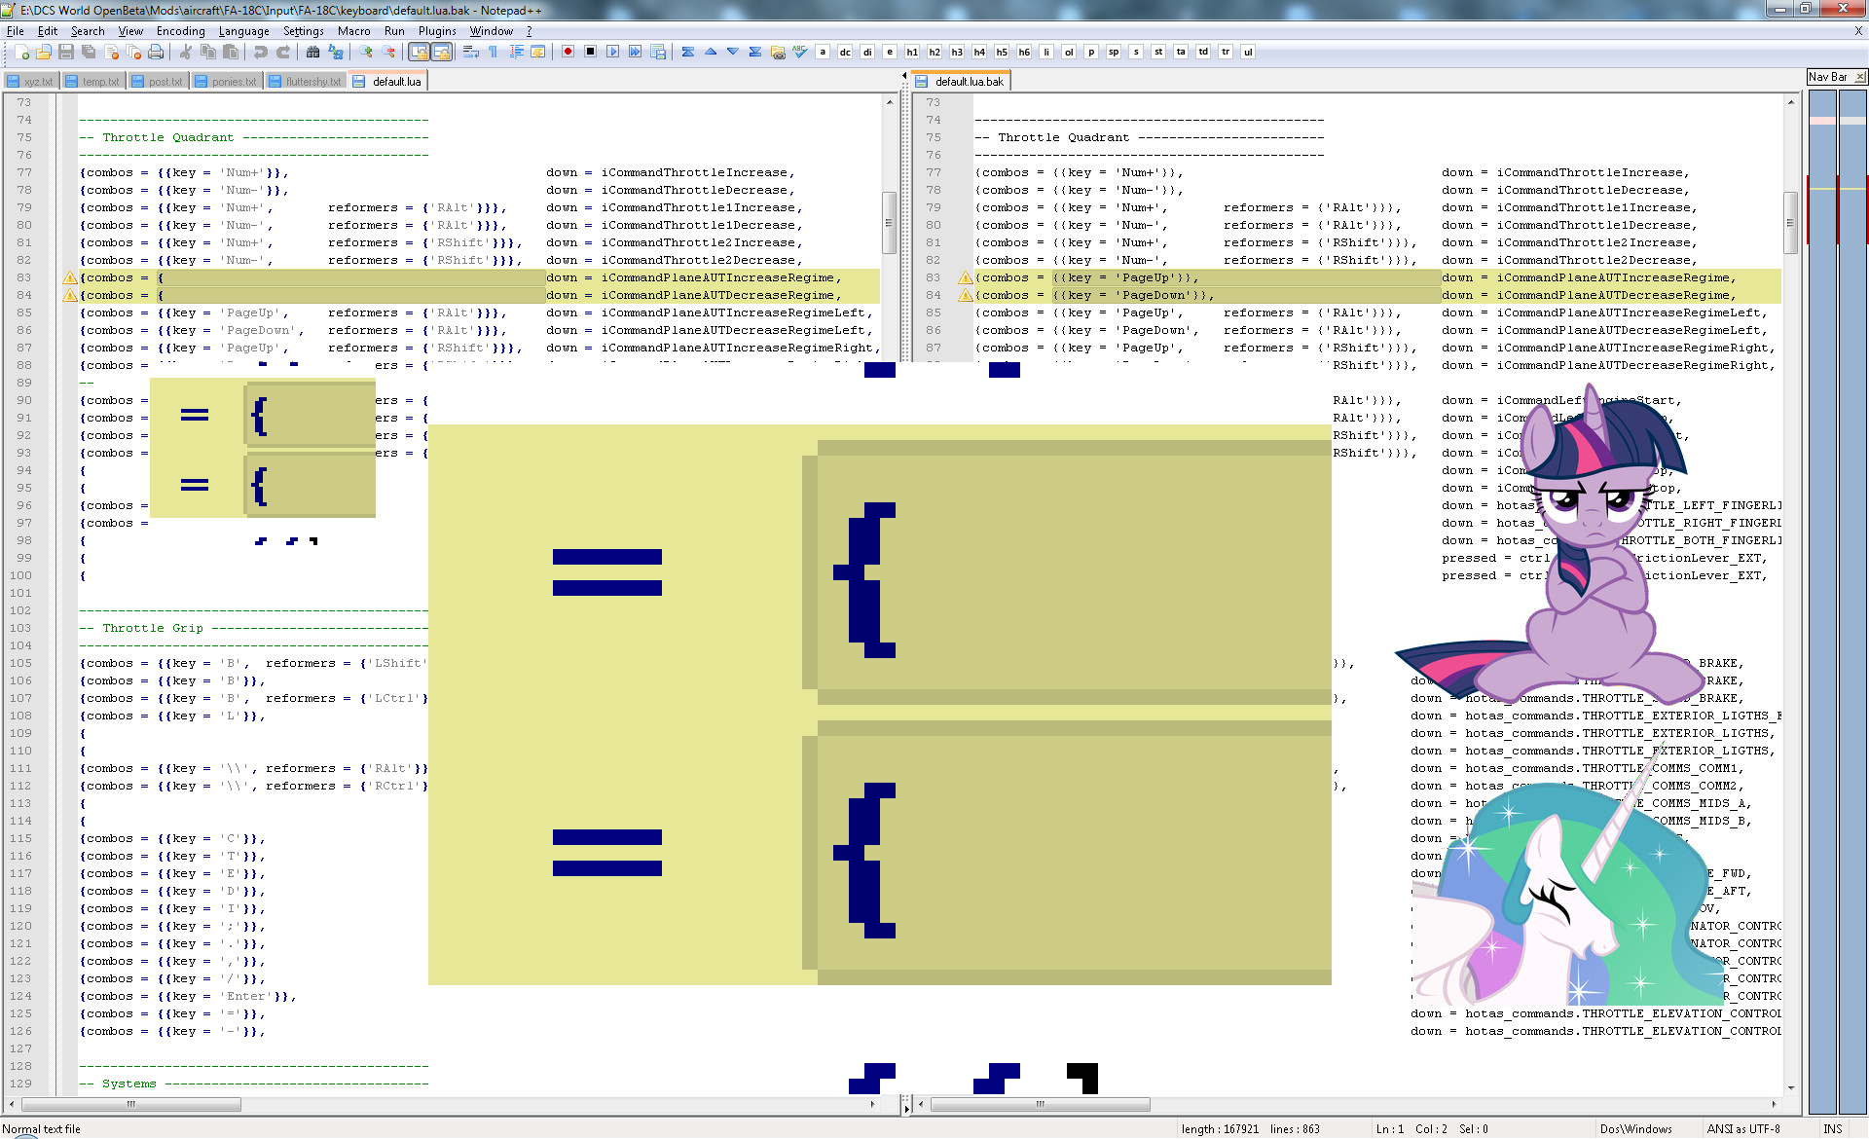The width and height of the screenshot is (1869, 1139).
Task: Click line 83 warning marker in left pane
Action: (70, 278)
